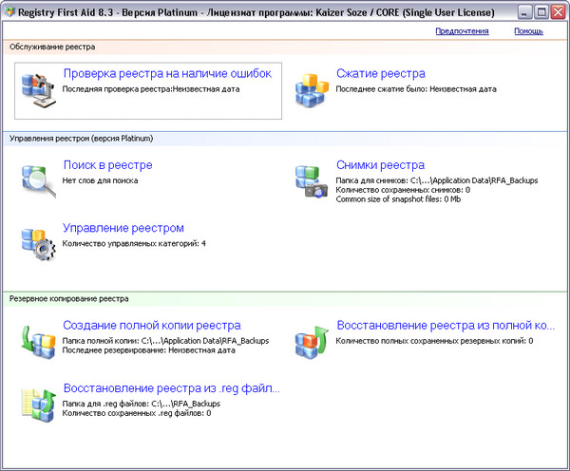The image size is (570, 471).
Task: Click the registry error check icon
Action: (39, 87)
